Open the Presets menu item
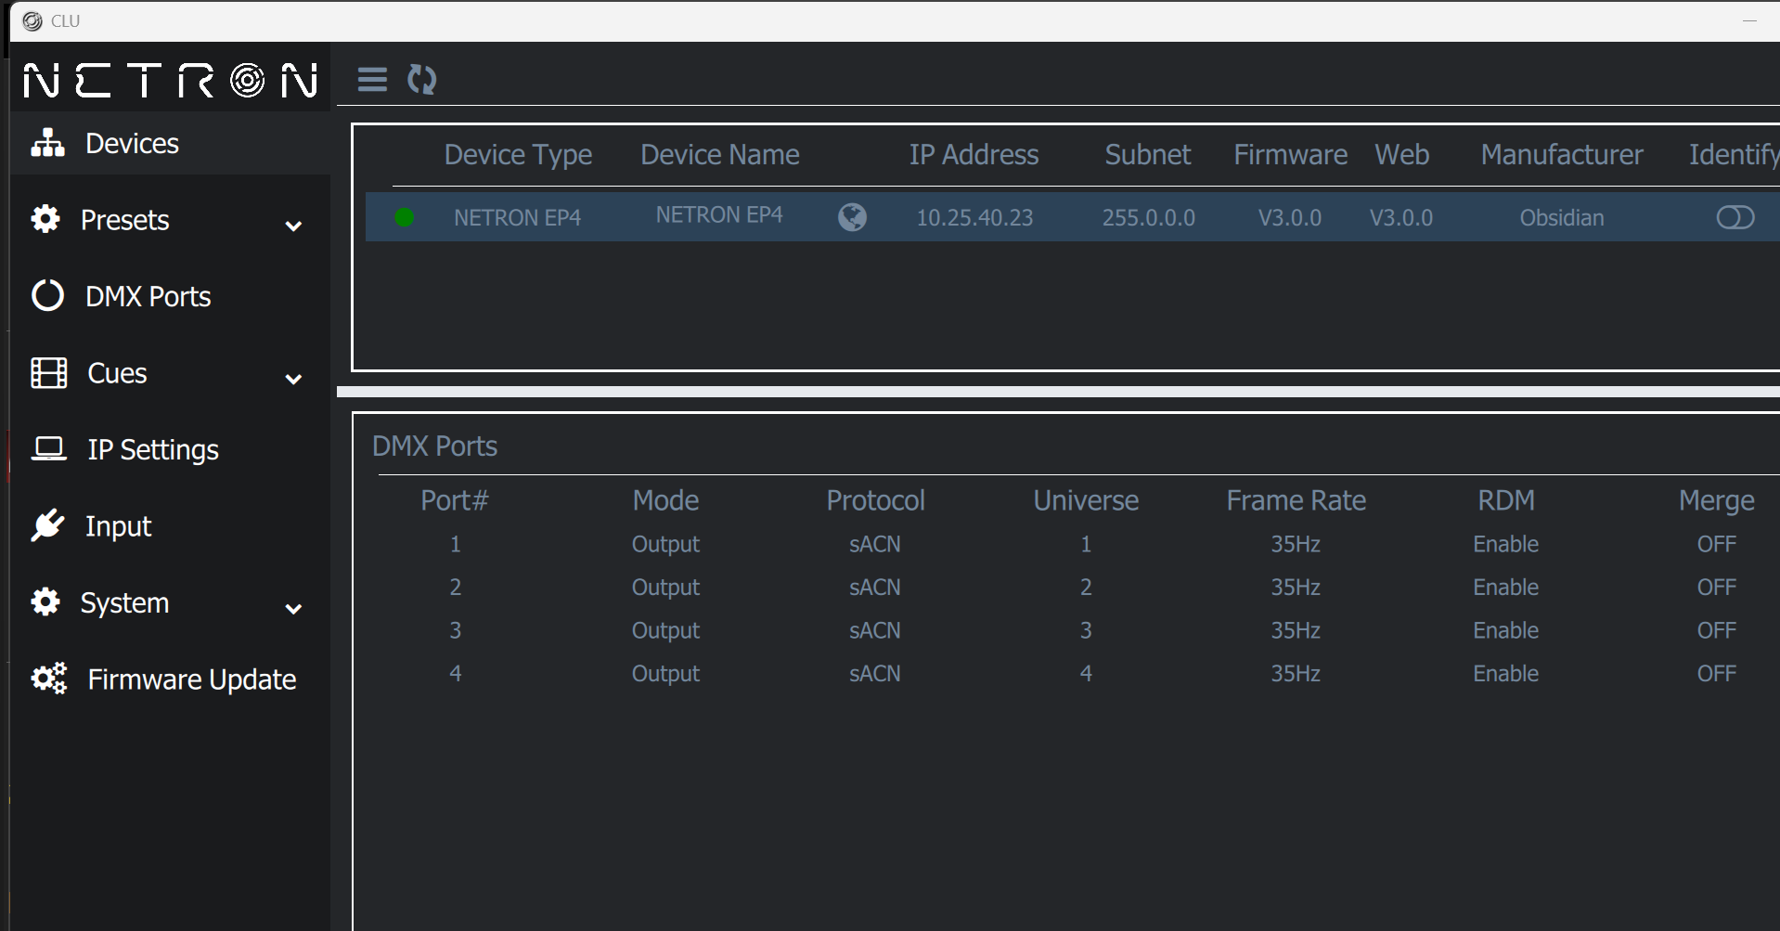The image size is (1780, 931). pos(171,220)
